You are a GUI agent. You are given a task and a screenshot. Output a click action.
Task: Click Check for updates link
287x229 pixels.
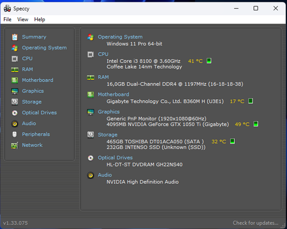(x=255, y=223)
